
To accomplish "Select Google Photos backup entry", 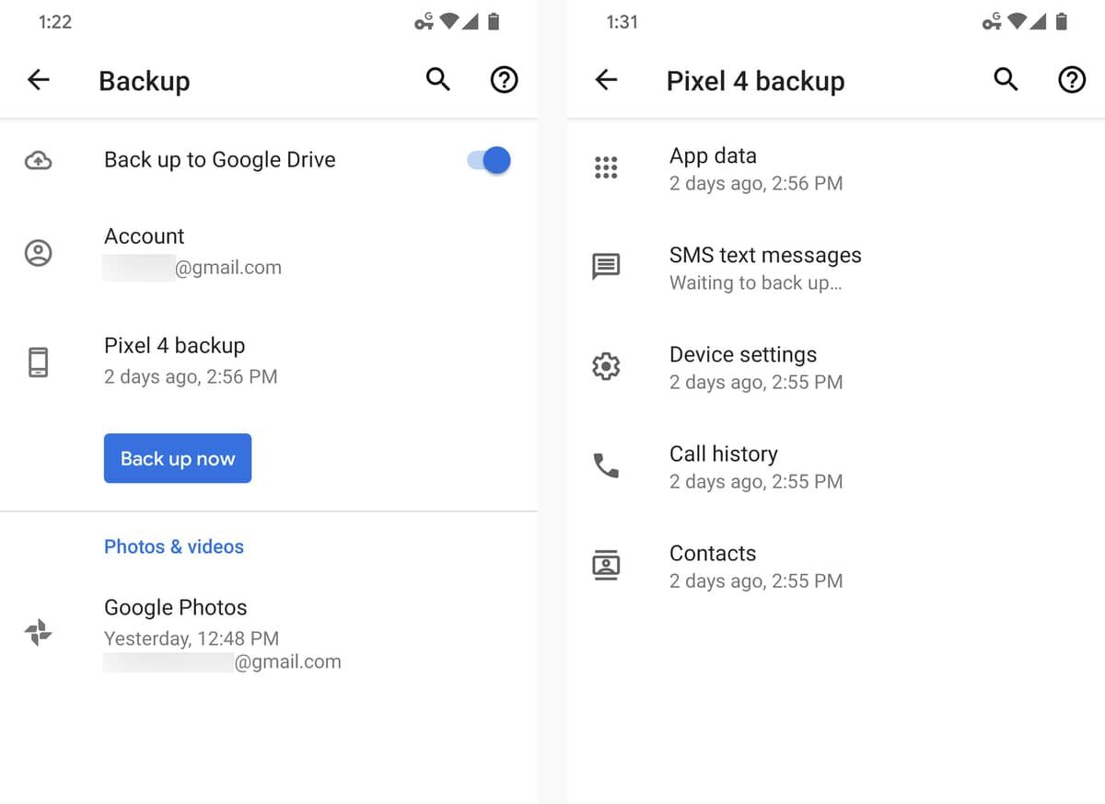I will click(221, 633).
